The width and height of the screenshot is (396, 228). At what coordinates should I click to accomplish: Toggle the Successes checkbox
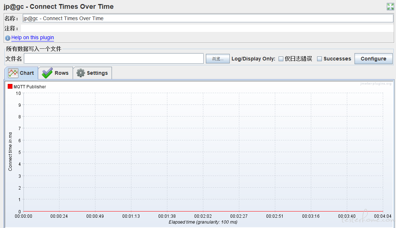[x=319, y=59]
